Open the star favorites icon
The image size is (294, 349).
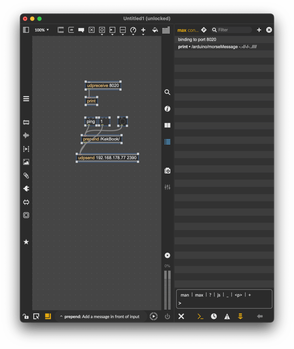(x=26, y=242)
